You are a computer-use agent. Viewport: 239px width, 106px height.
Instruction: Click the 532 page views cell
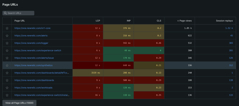[180, 43]
